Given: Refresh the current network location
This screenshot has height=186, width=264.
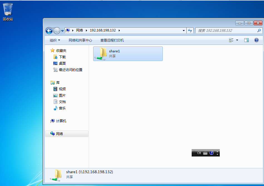Looking at the screenshot, I should [x=190, y=31].
